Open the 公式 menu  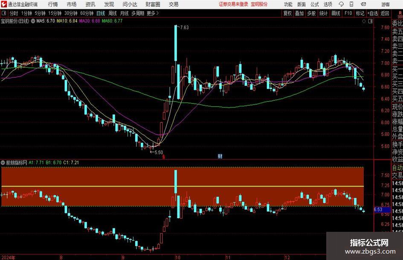click(315, 4)
